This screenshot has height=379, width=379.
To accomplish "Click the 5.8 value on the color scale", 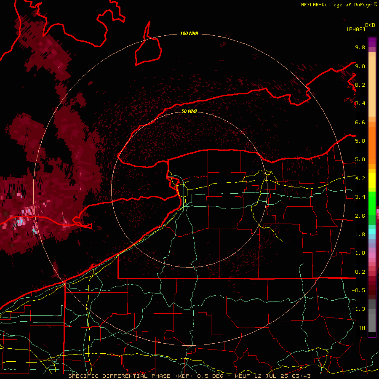I will 360,141.
